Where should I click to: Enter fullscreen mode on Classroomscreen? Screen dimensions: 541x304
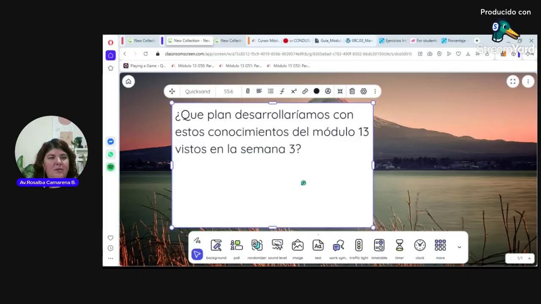coord(513,81)
